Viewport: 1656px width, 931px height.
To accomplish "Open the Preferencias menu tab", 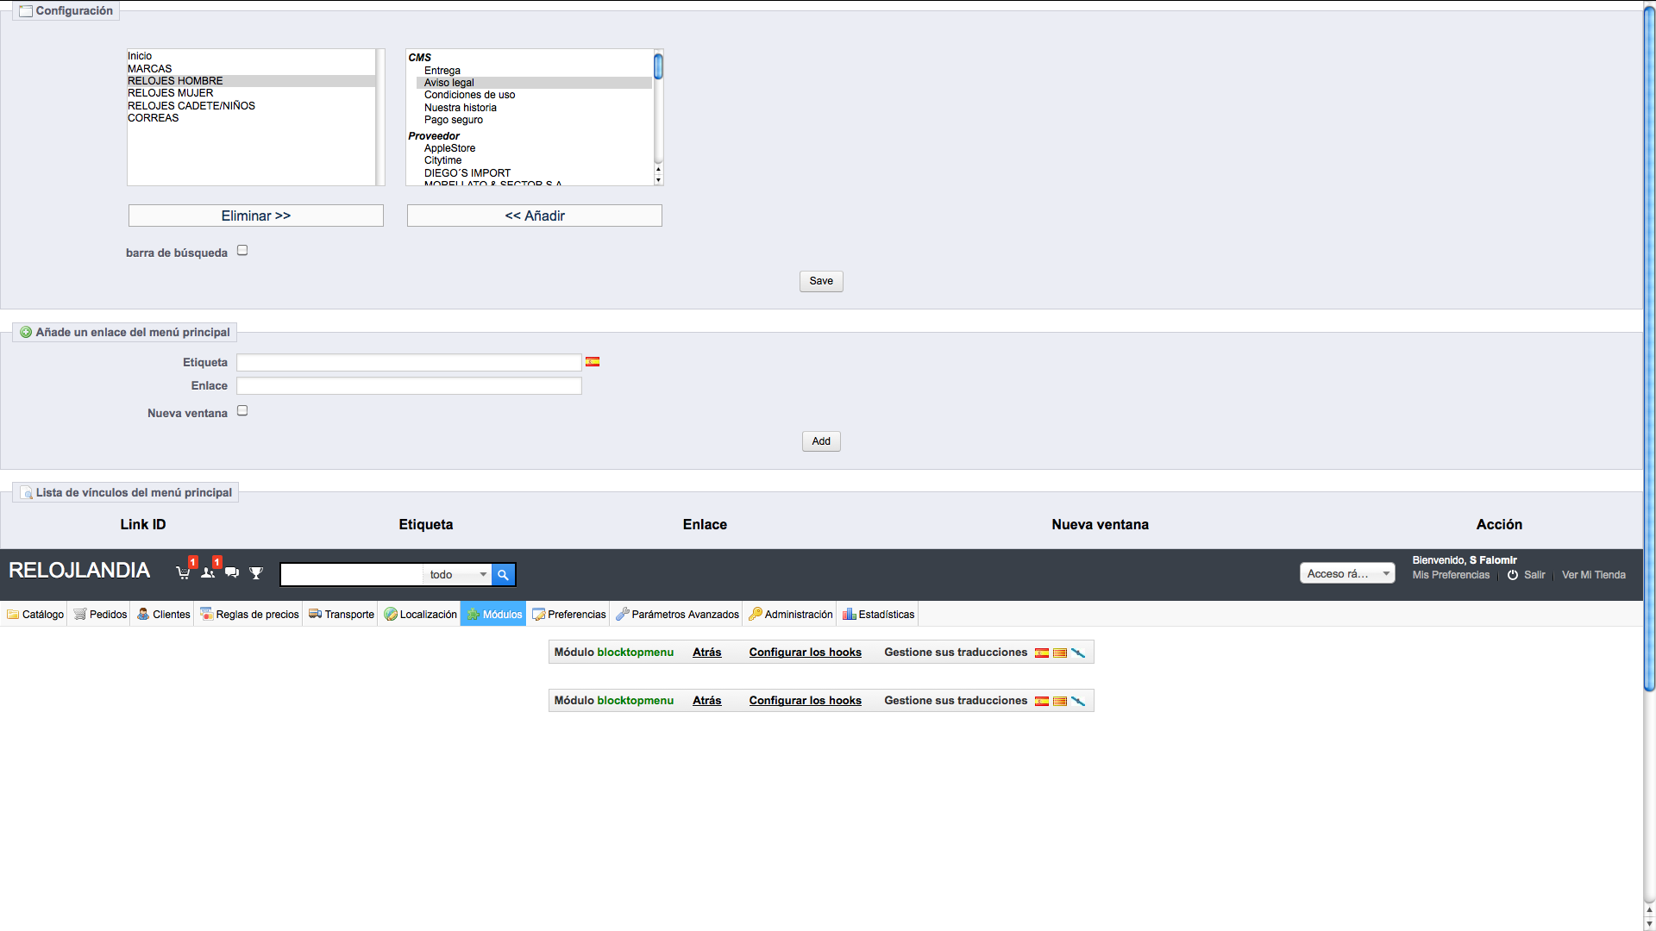I will point(568,615).
